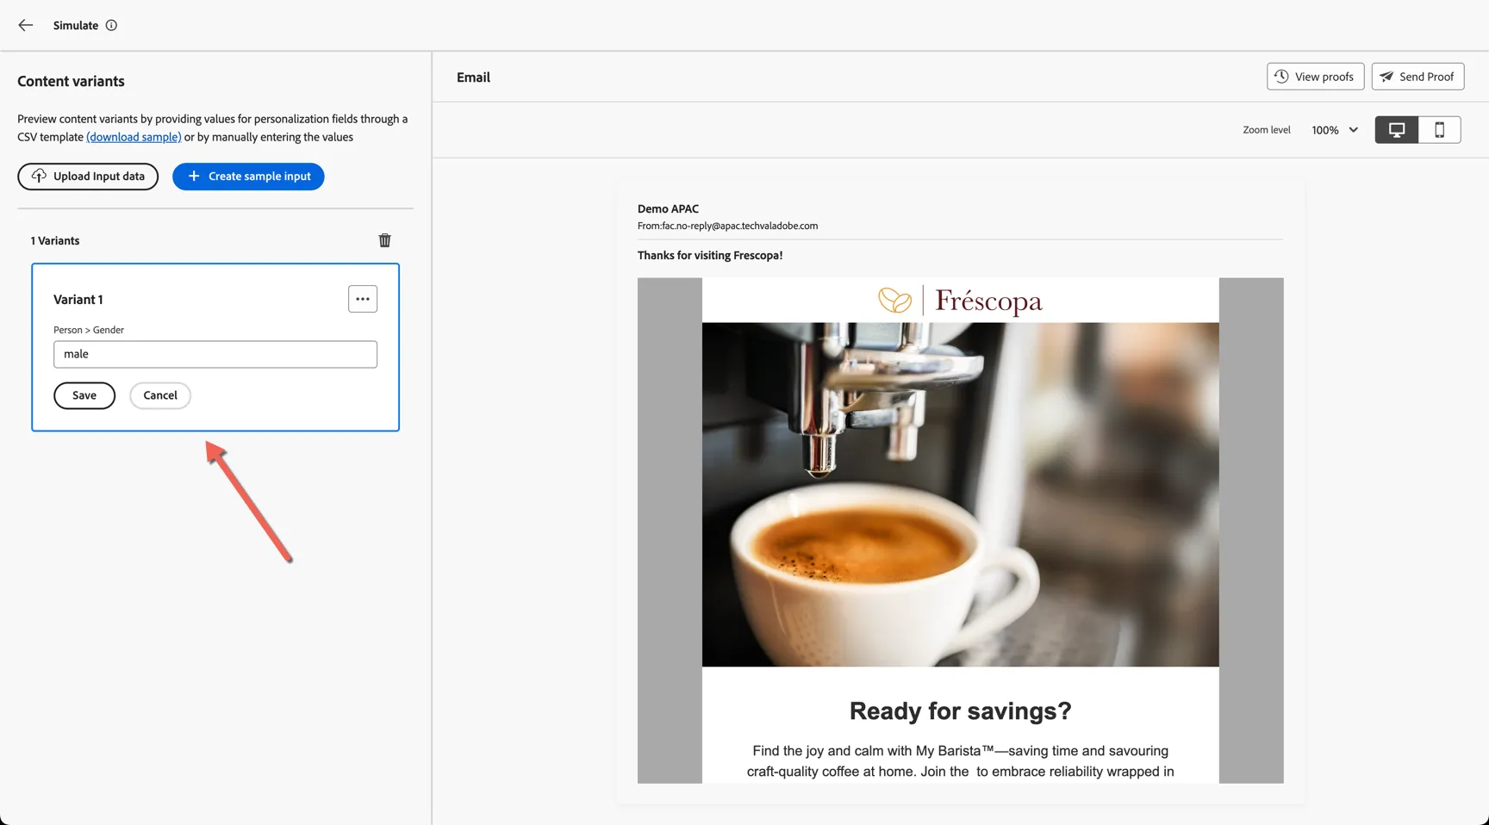This screenshot has height=825, width=1489.
Task: Click the 'Thanks for visiting Frescopa!' subject line
Action: [710, 255]
